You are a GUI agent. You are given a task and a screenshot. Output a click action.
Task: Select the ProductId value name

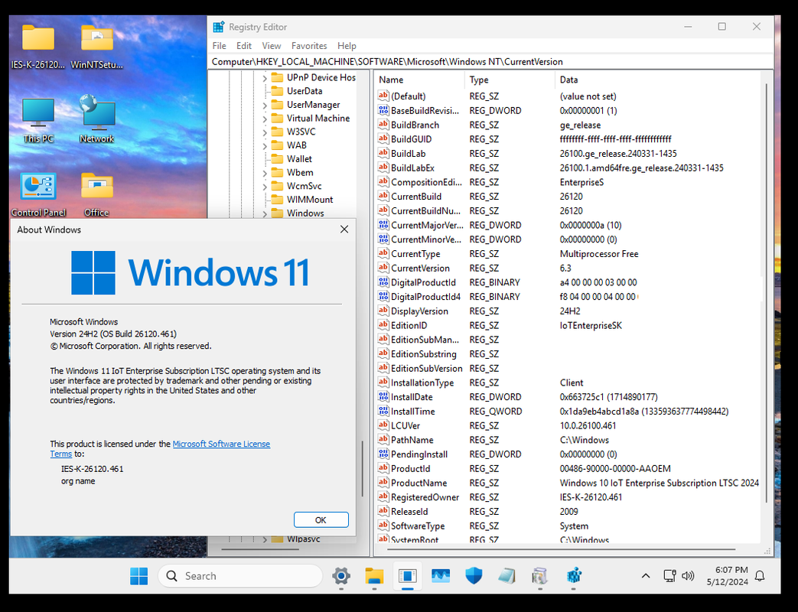click(410, 468)
